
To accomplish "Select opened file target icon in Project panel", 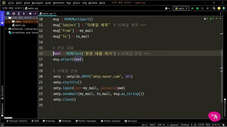I will (14, 13).
